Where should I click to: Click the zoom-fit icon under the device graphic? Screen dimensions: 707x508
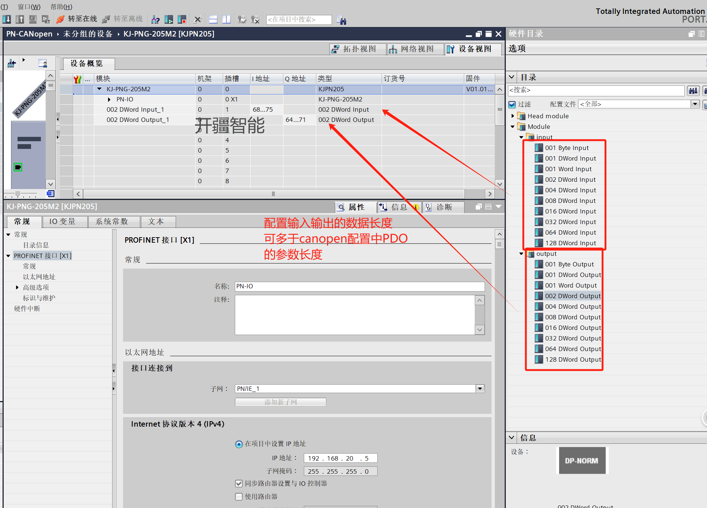tap(50, 193)
